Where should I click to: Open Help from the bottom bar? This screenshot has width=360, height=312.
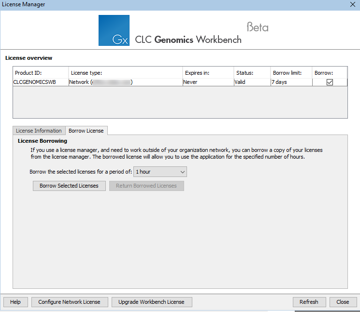point(15,302)
